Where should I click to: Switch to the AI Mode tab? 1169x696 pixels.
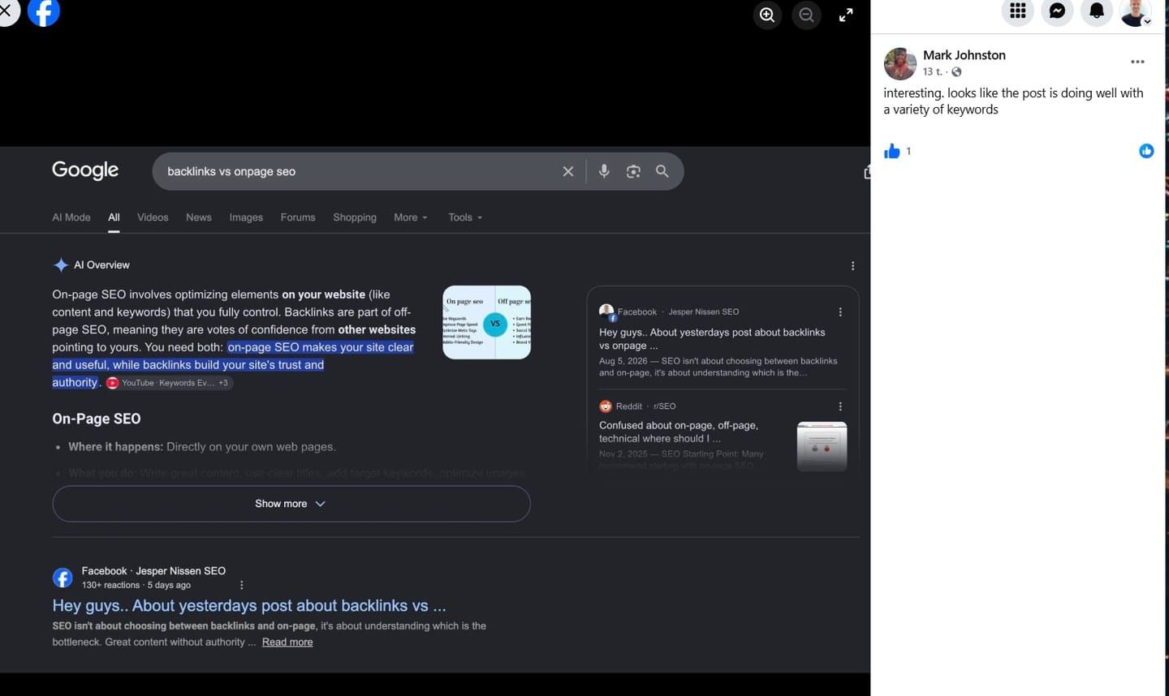[x=71, y=217]
